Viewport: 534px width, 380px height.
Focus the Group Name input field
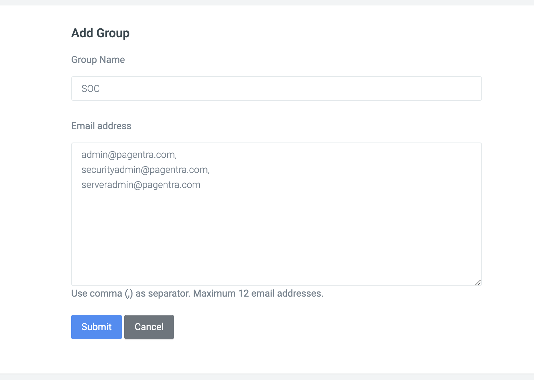pyautogui.click(x=277, y=89)
